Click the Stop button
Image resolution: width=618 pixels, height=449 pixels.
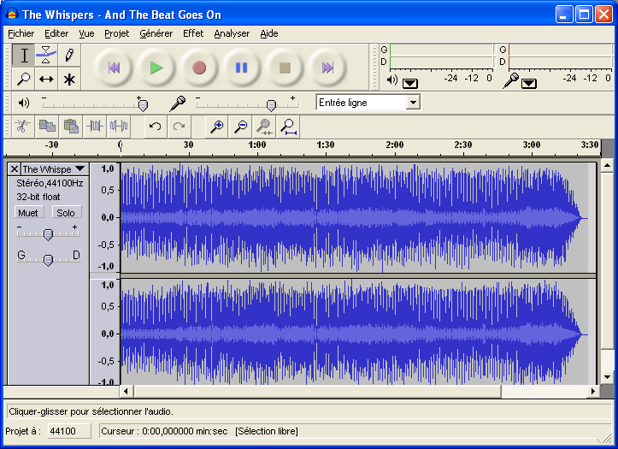click(285, 68)
